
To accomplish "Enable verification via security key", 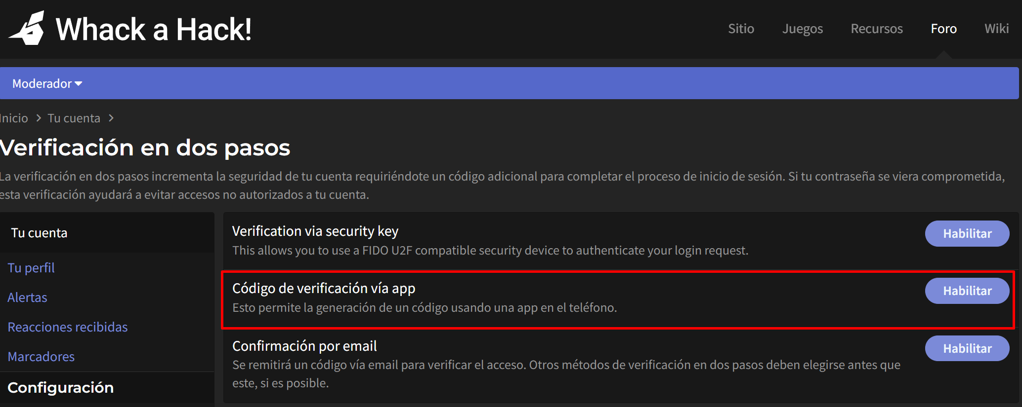I will [x=967, y=233].
